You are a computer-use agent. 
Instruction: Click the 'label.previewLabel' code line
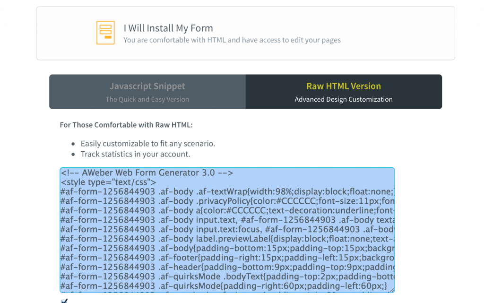[227, 239]
